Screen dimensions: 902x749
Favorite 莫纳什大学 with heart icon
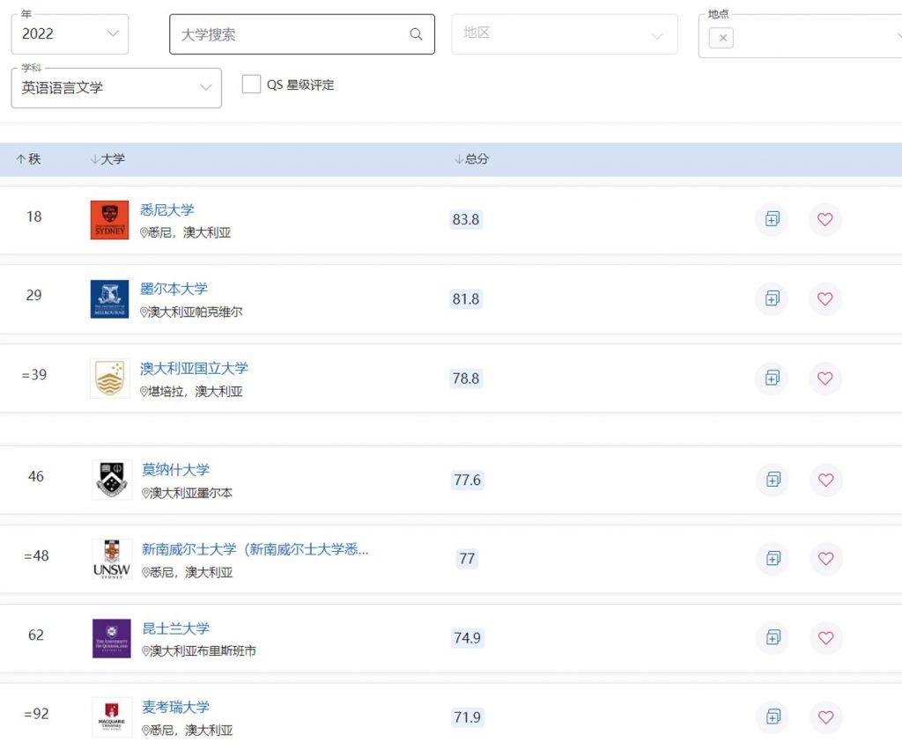click(x=826, y=480)
